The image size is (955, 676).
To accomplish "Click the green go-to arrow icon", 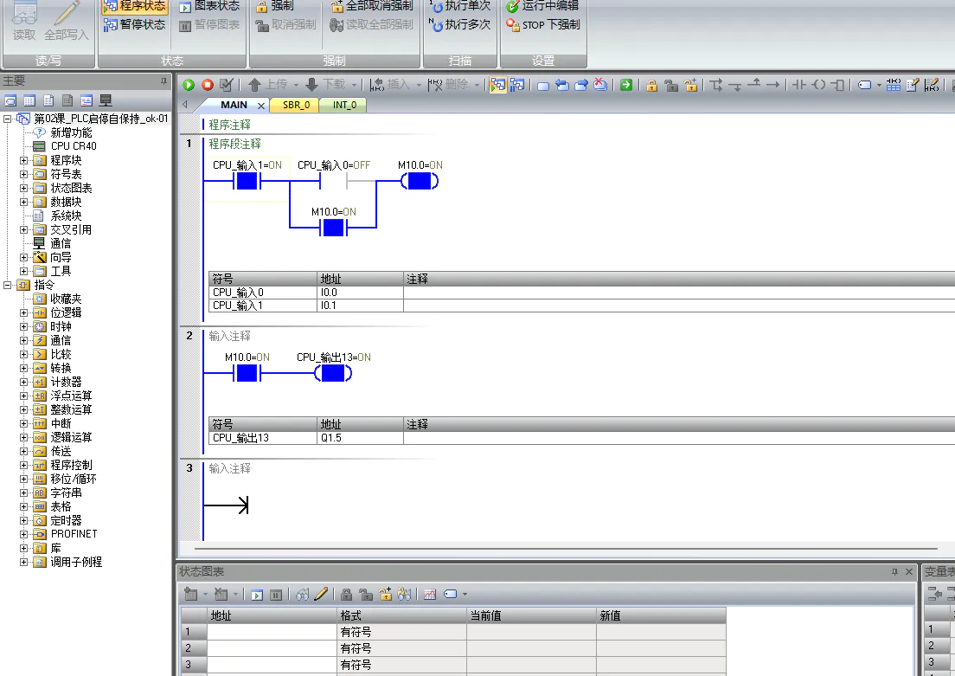I will tap(626, 86).
